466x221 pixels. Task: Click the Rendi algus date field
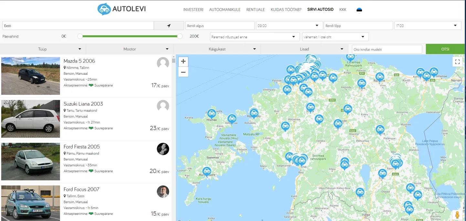pyautogui.click(x=220, y=26)
